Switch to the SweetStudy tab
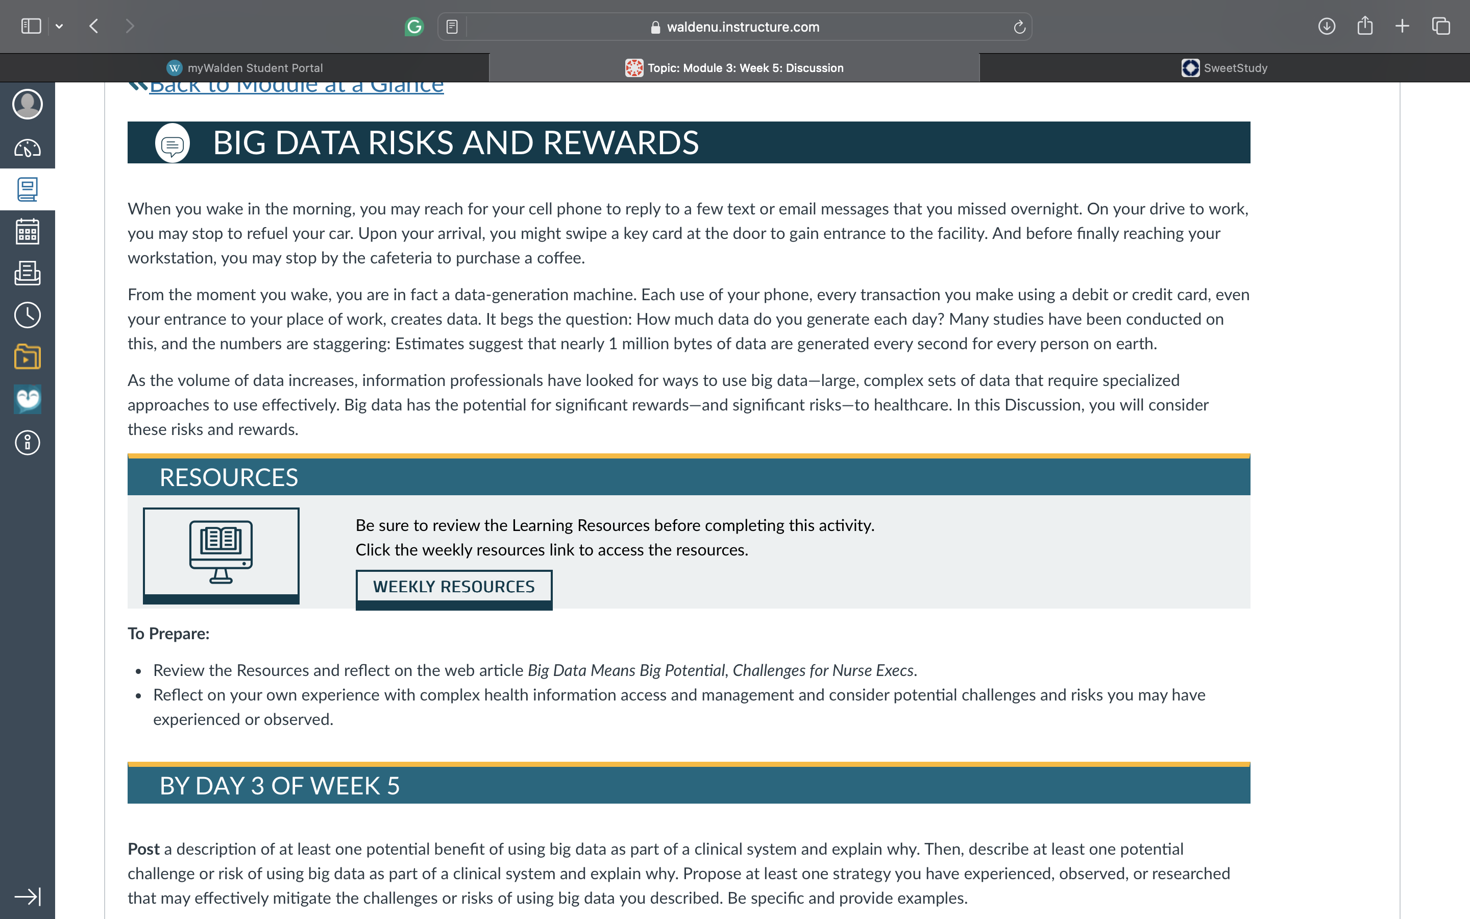Viewport: 1470px width, 919px height. tap(1224, 68)
